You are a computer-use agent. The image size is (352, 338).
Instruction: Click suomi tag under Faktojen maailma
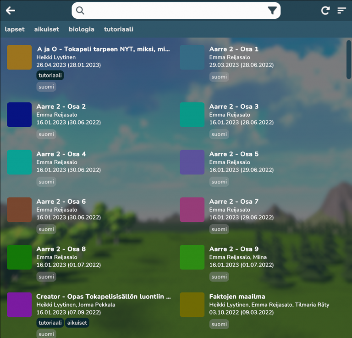pyautogui.click(x=219, y=324)
